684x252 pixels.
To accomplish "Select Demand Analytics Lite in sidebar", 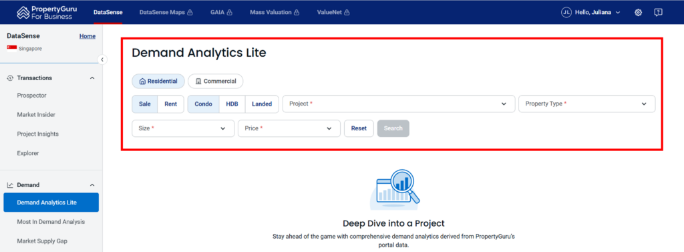I will [x=51, y=203].
